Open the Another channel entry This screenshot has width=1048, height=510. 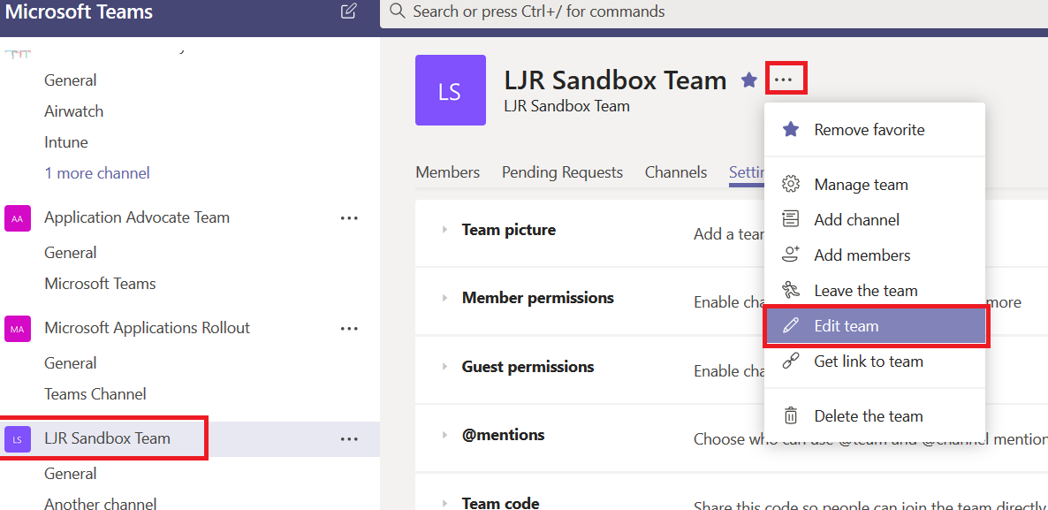(x=100, y=503)
